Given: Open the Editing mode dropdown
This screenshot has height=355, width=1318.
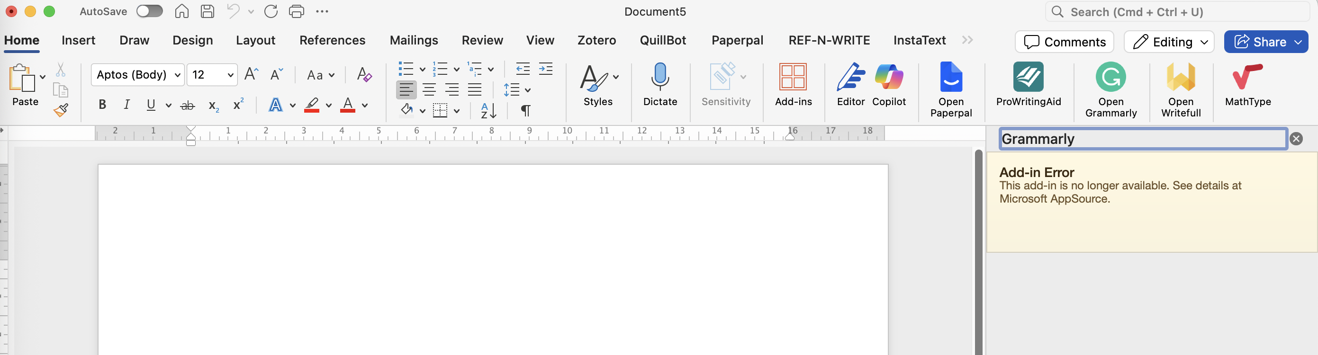Looking at the screenshot, I should point(1169,42).
